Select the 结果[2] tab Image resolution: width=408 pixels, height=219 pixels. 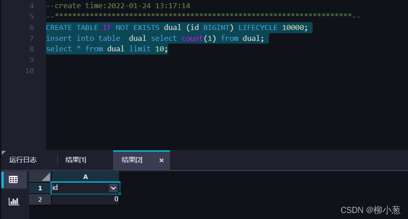point(132,159)
